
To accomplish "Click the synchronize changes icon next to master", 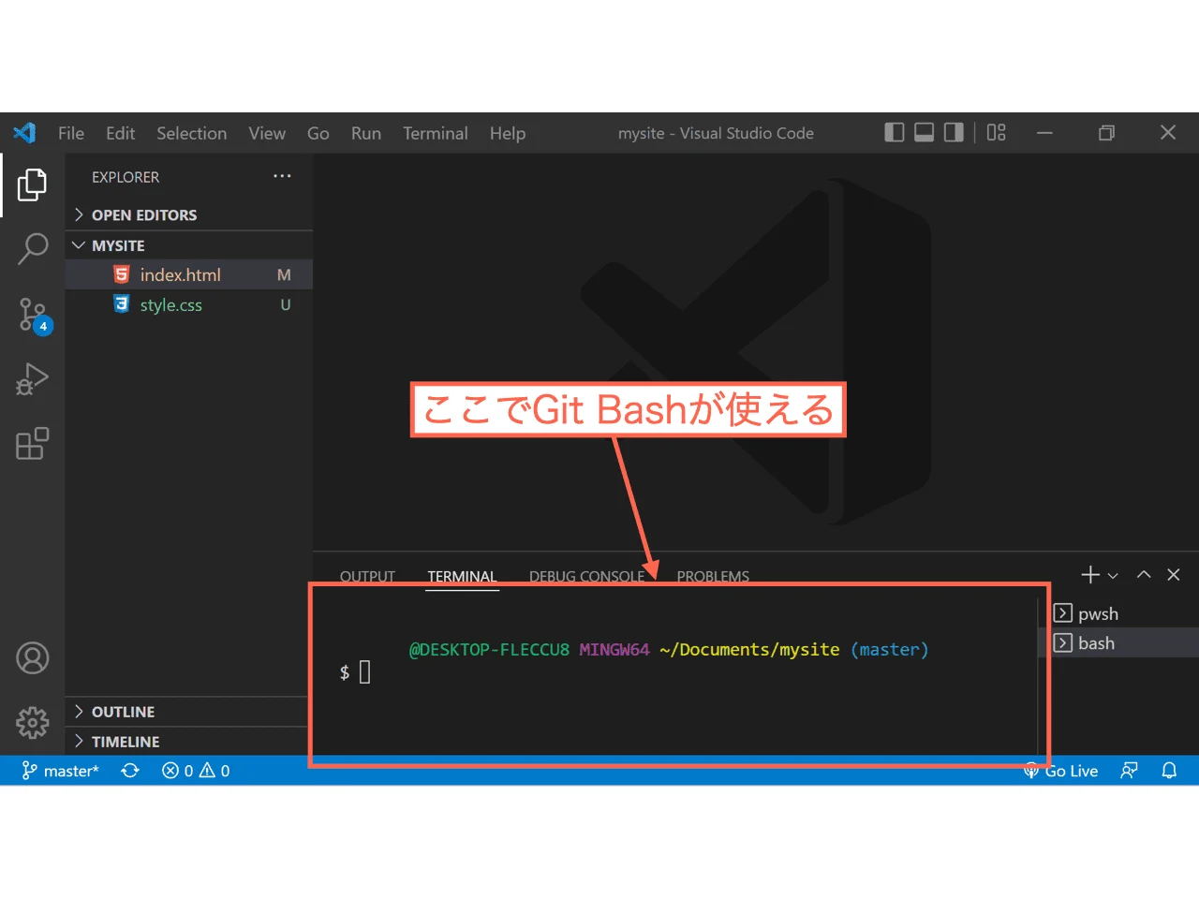I will [x=129, y=770].
